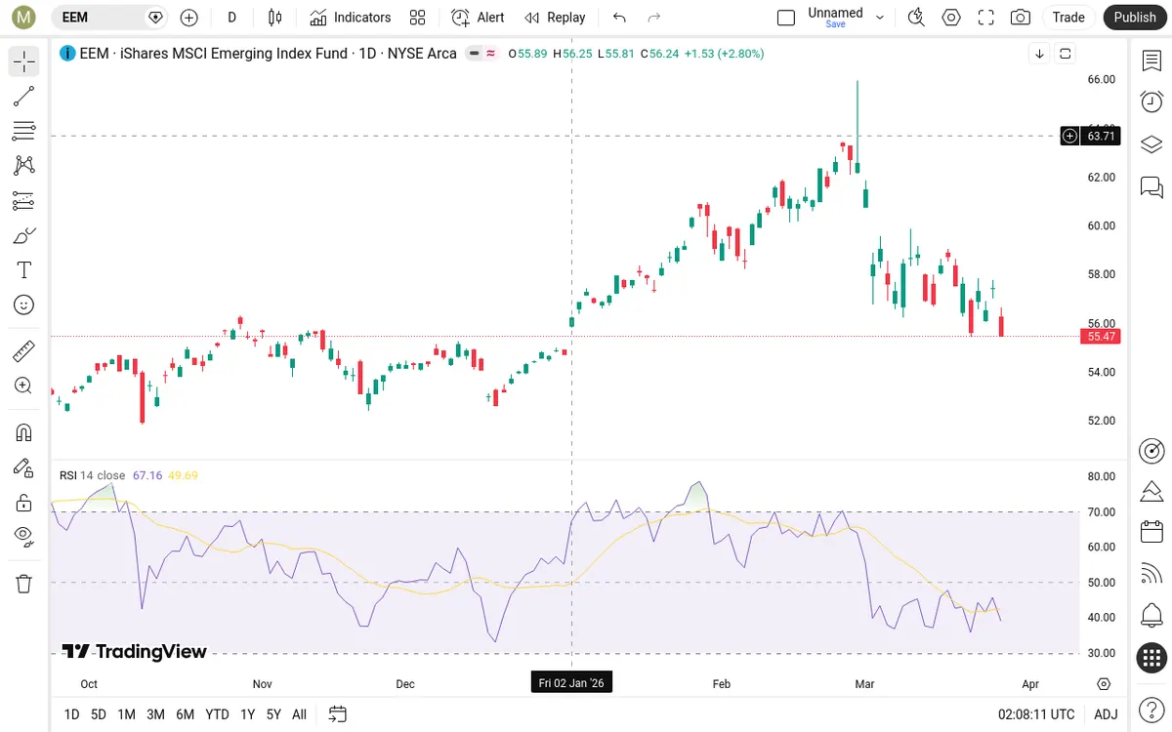Start bar Replay mode
The width and height of the screenshot is (1172, 732).
tap(555, 18)
